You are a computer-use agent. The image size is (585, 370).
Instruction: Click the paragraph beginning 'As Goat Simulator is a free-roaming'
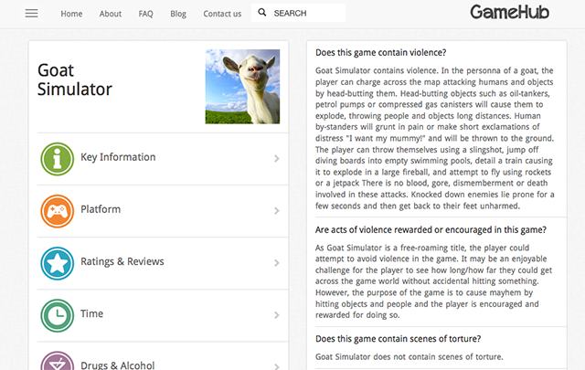click(x=434, y=281)
